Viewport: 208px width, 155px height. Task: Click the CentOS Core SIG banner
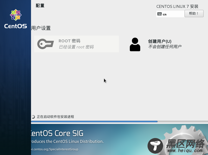119,139
